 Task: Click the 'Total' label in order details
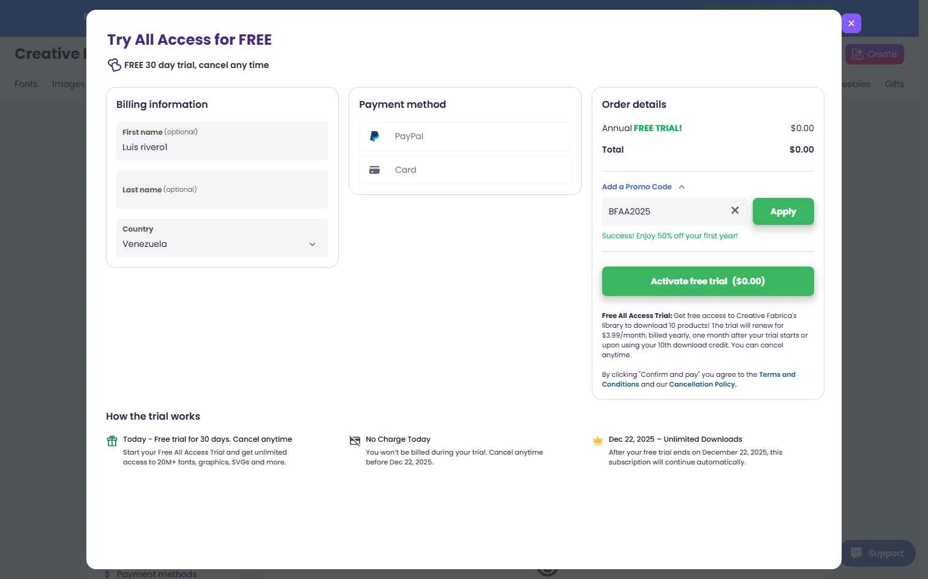(x=613, y=149)
